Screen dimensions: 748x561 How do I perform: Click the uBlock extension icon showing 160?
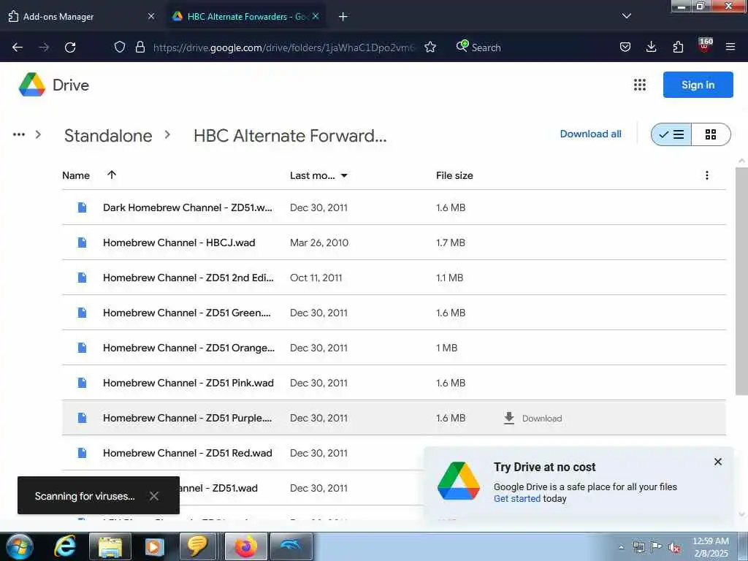point(705,45)
